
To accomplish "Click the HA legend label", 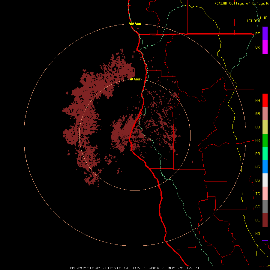I will click(x=257, y=100).
